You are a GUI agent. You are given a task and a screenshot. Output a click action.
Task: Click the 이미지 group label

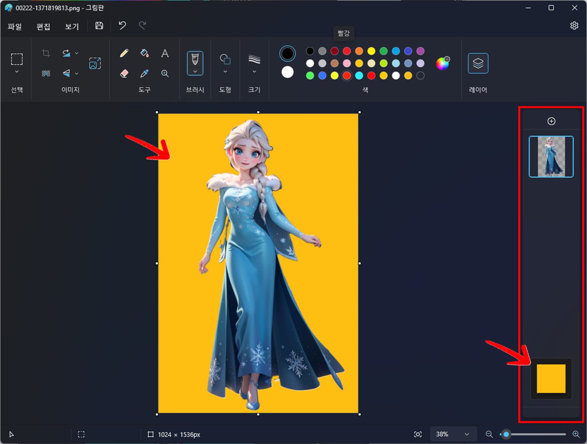click(x=70, y=90)
